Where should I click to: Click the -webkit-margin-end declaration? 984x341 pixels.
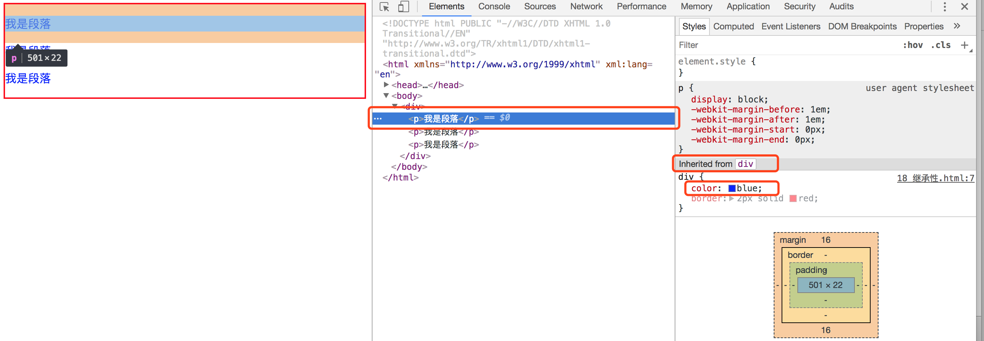pos(753,140)
